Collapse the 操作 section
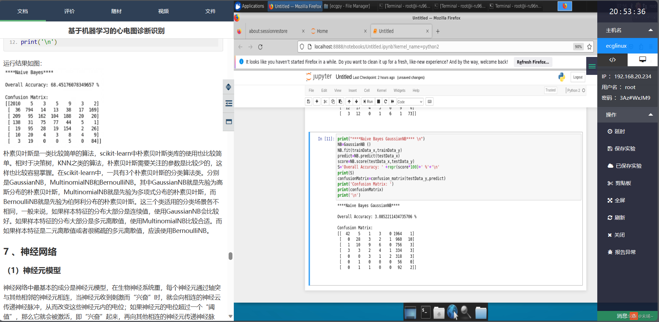This screenshot has height=322, width=659. click(651, 115)
